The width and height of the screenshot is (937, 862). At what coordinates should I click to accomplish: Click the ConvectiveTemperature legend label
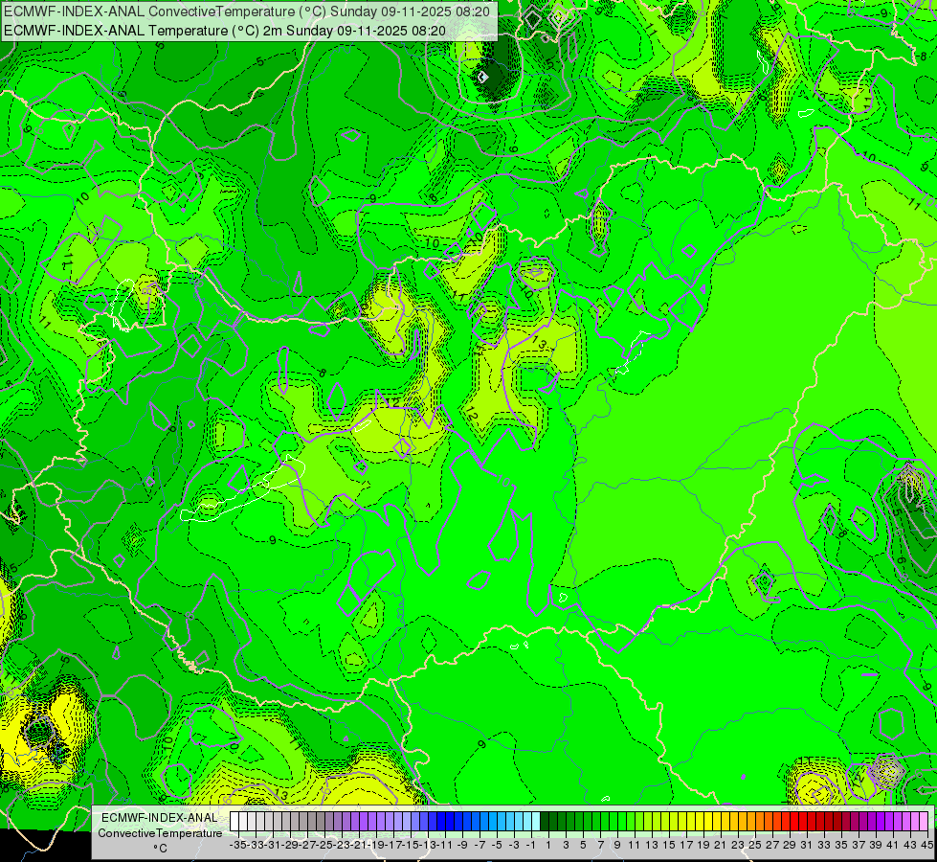[x=160, y=832]
